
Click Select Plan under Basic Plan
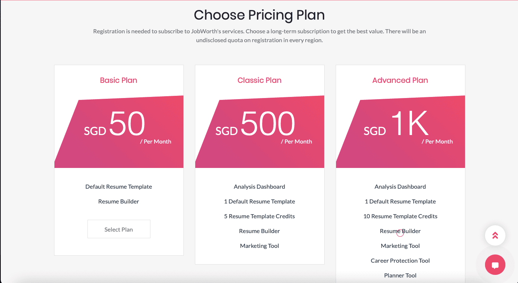pos(119,229)
